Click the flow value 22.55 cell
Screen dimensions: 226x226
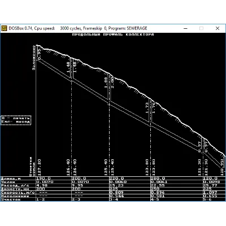click(158, 185)
